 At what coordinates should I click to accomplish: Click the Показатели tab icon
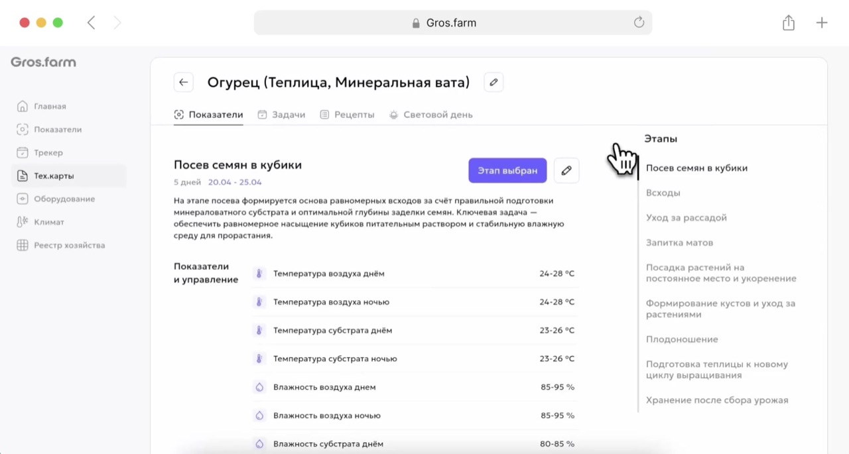tap(178, 115)
